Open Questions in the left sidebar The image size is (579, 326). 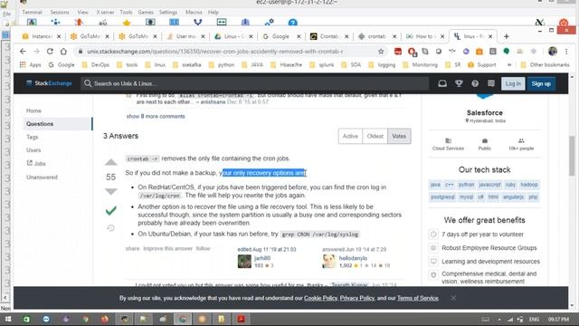click(40, 124)
